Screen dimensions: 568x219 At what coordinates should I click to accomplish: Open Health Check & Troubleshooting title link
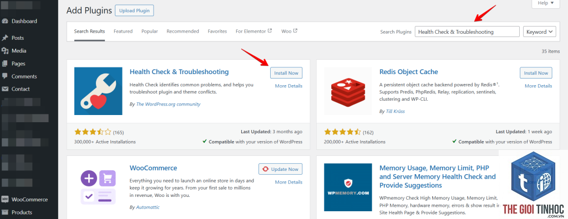(179, 72)
